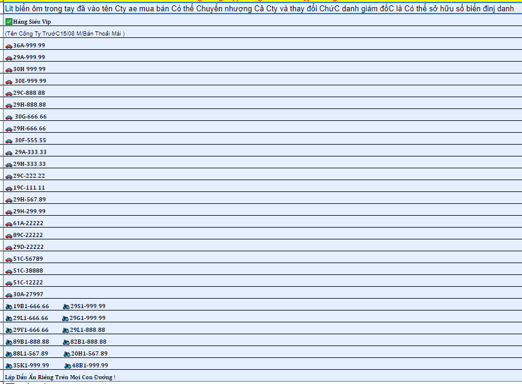This screenshot has height=384, width=522.
Task: Click the motorbike icon before 48B1-999.99
Action: 68,366
